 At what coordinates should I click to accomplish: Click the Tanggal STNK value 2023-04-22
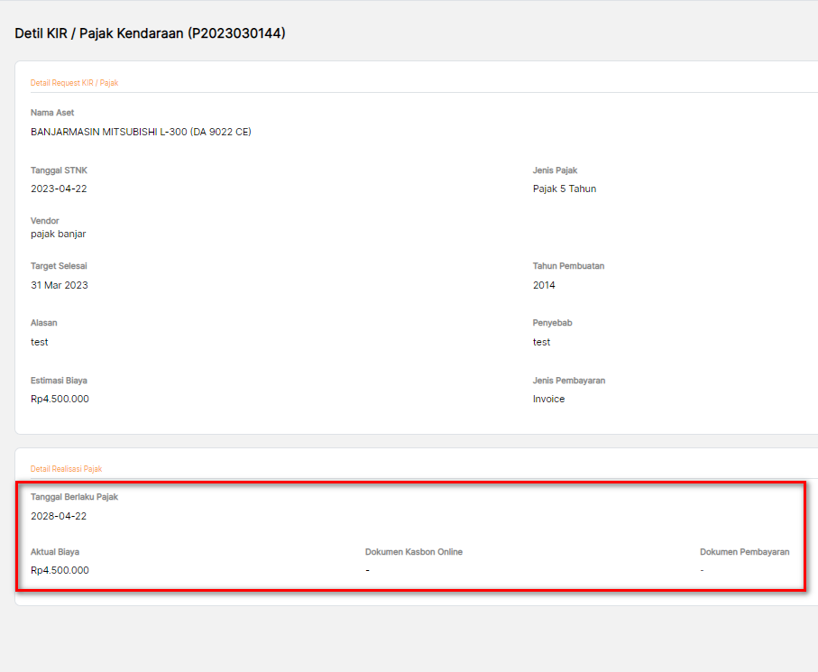coord(59,189)
